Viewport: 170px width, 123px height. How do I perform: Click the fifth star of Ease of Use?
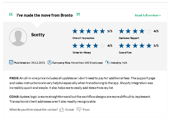pyautogui.click(x=149, y=46)
